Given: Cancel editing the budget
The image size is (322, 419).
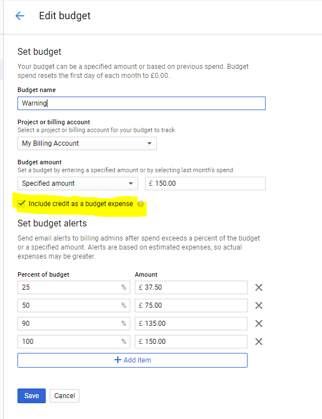Looking at the screenshot, I should pyautogui.click(x=64, y=396).
